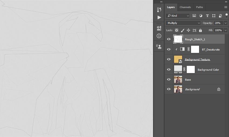Select the Background Color layer mask thumbnail
This screenshot has width=229, height=137.
190,70
